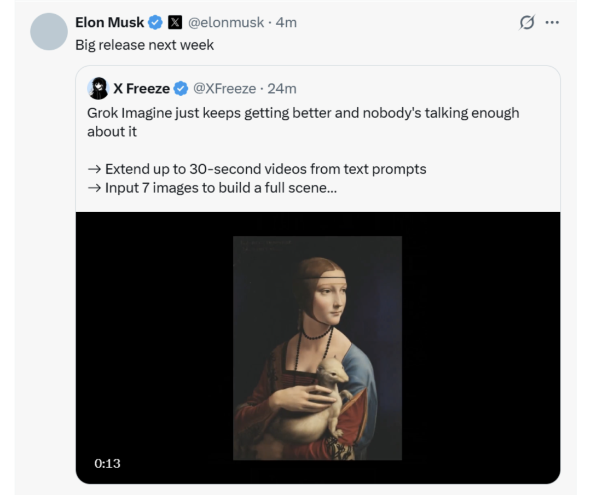This screenshot has width=591, height=495.
Task: Click the "Big release next week" post text
Action: click(x=144, y=45)
